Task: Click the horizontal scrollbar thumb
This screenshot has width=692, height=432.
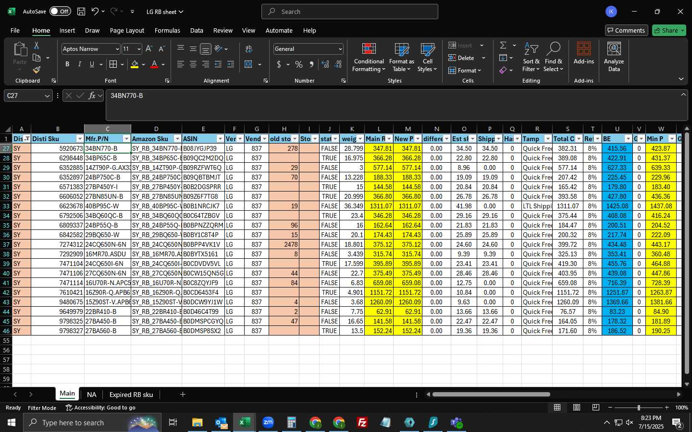Action: 491,395
